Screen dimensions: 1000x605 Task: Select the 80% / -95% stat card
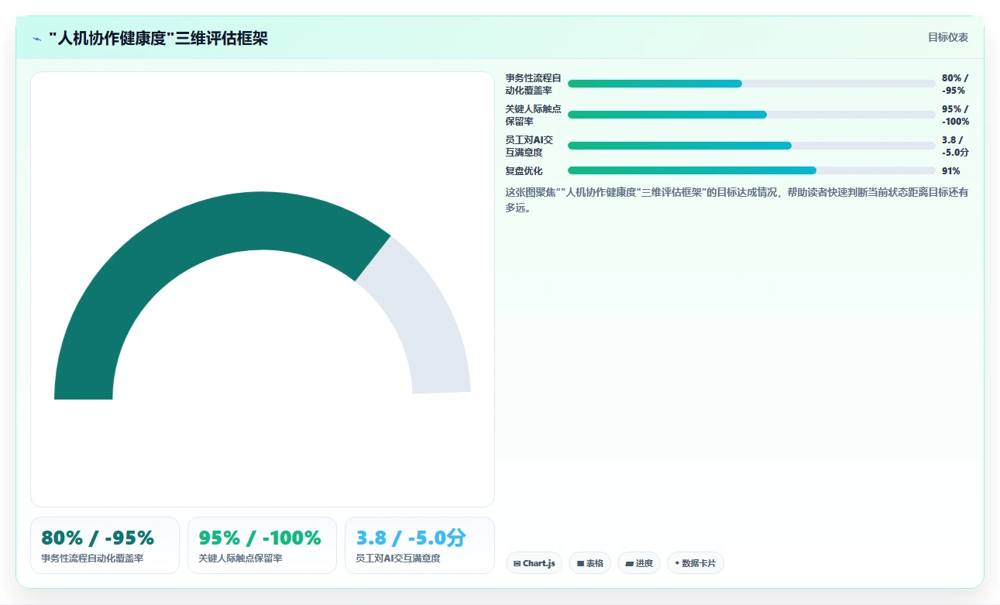[105, 545]
